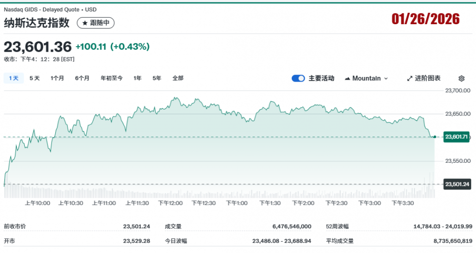The width and height of the screenshot is (476, 253).
Task: Show 全部 historical data range
Action: coord(178,78)
